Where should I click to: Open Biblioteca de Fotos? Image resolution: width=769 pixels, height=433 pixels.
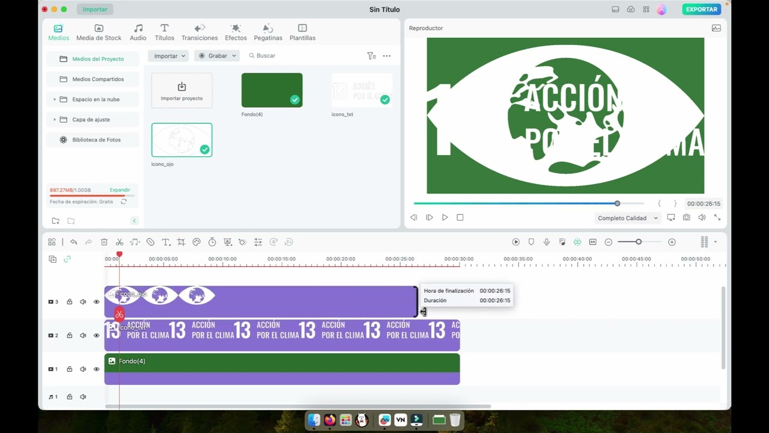click(93, 140)
